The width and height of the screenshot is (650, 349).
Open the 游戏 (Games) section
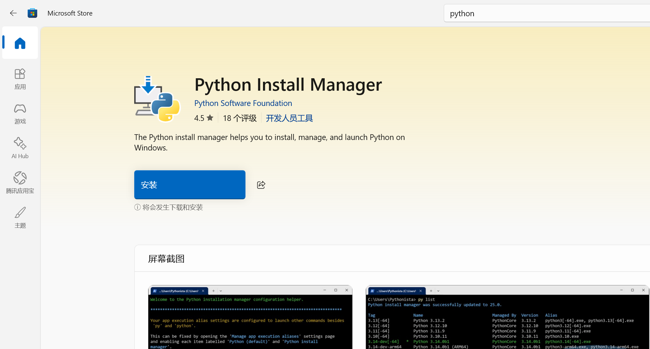20,114
